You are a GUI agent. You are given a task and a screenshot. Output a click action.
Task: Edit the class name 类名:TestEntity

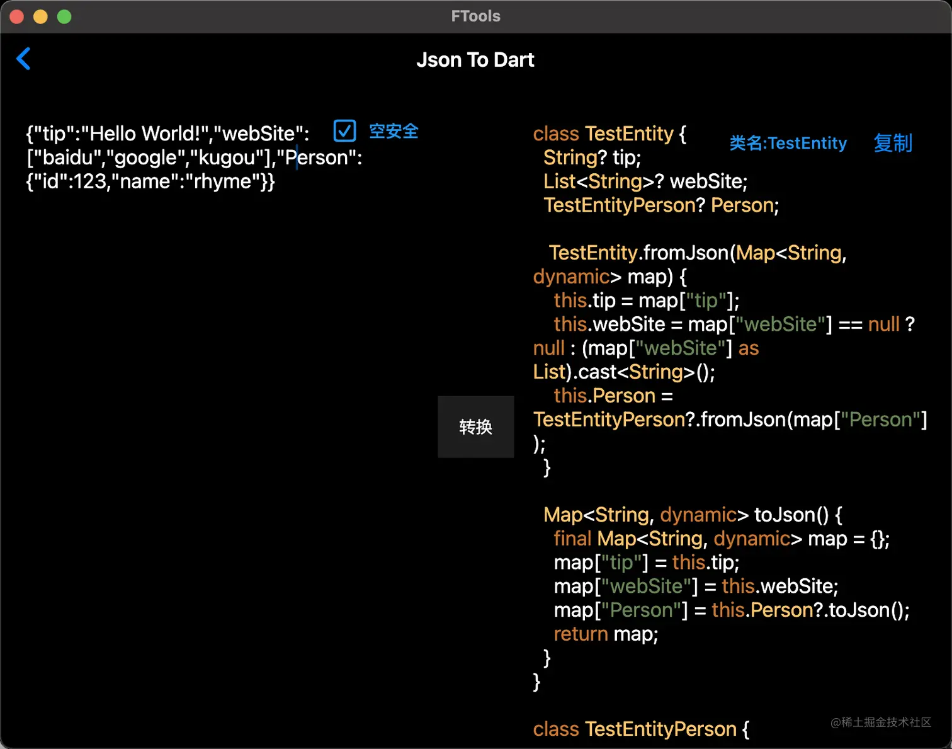[x=788, y=143]
